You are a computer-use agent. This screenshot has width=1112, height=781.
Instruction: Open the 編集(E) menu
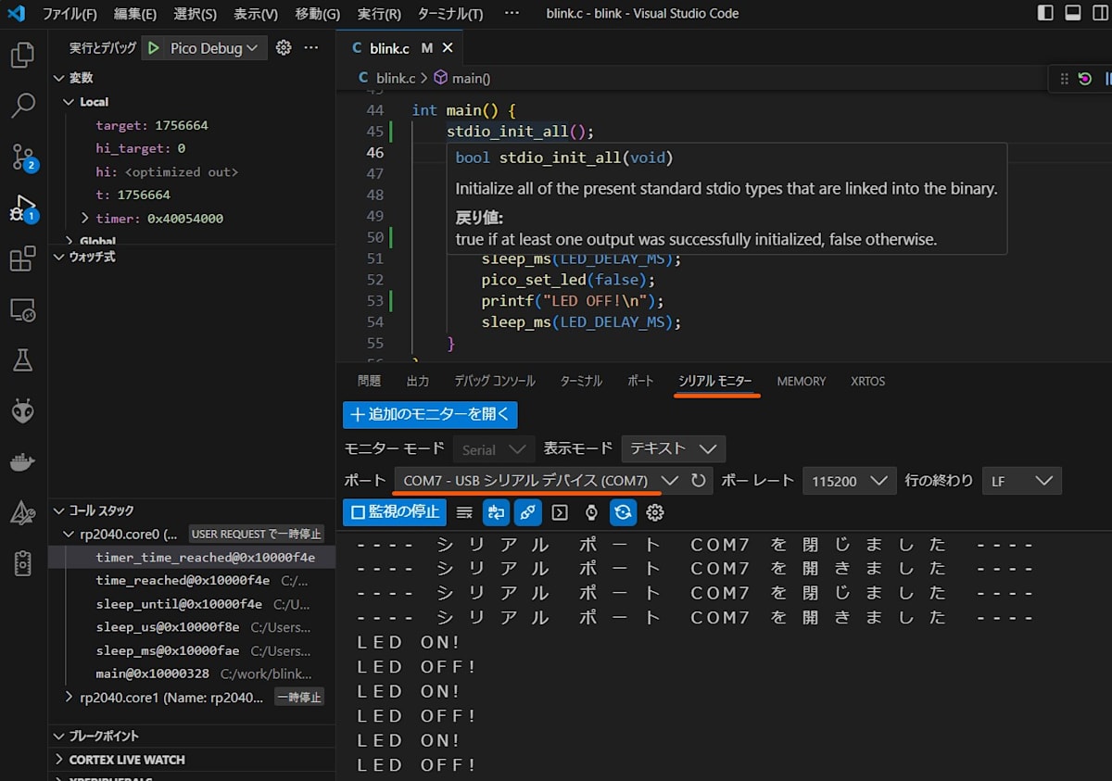coord(134,14)
